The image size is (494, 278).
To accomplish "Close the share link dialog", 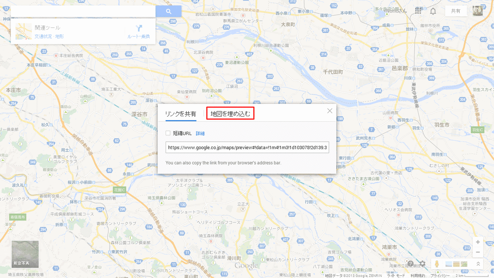I will pyautogui.click(x=330, y=111).
